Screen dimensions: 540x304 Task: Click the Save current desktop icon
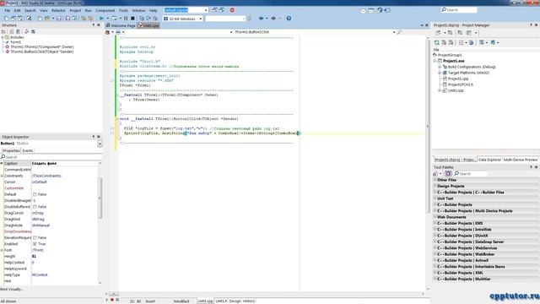pyautogui.click(x=215, y=10)
